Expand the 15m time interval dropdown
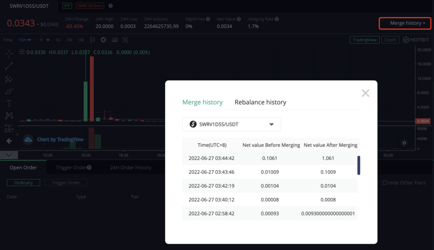434x250 pixels. click(24, 40)
